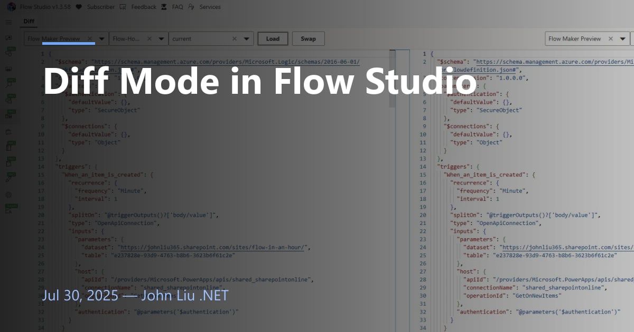Viewport: 634px width, 332px height.
Task: Clear the left Flow Maker Preview selection
Action: click(89, 38)
